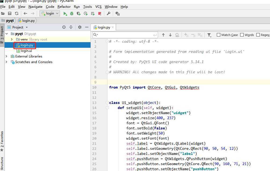The height and width of the screenshot is (171, 270).
Task: Open the Run menu
Action: click(77, 6)
